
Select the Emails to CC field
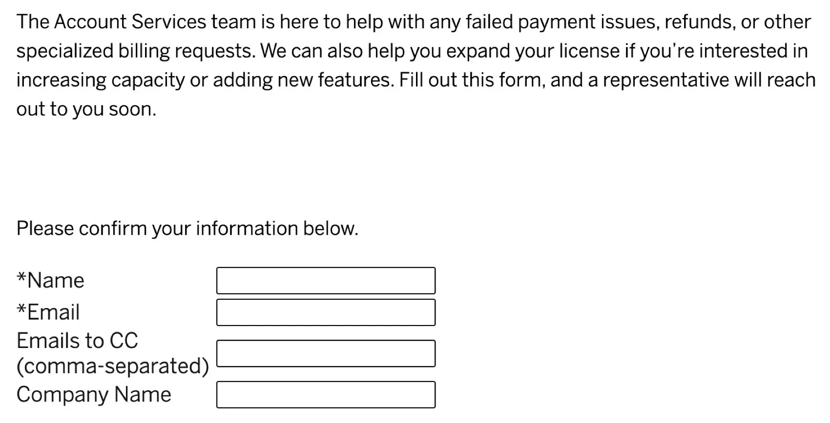click(326, 353)
